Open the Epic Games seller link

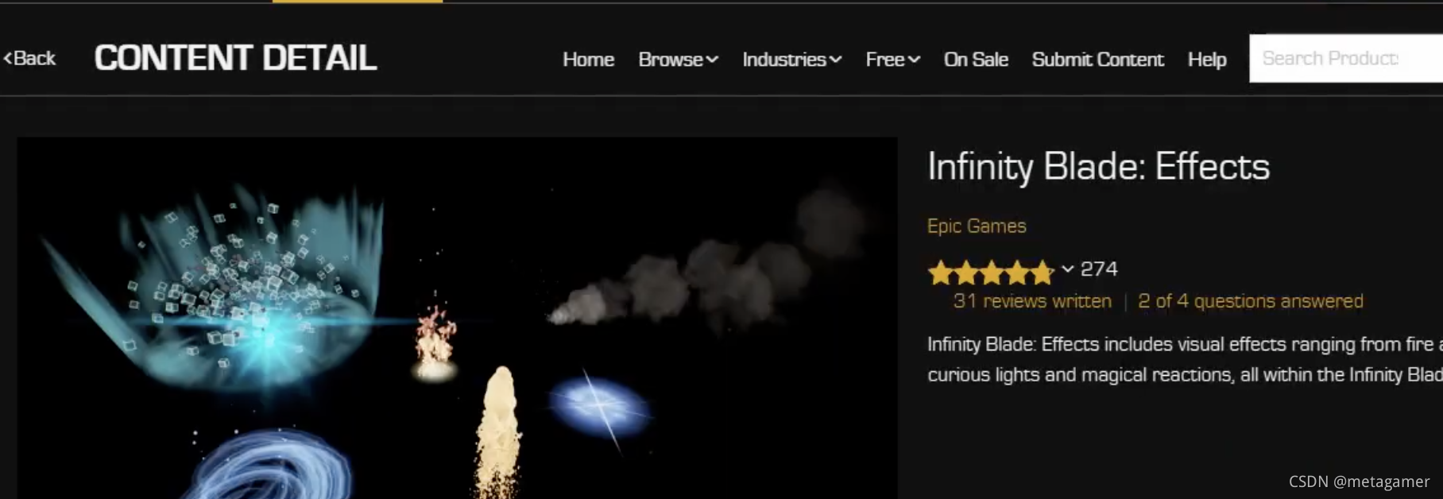click(x=977, y=226)
